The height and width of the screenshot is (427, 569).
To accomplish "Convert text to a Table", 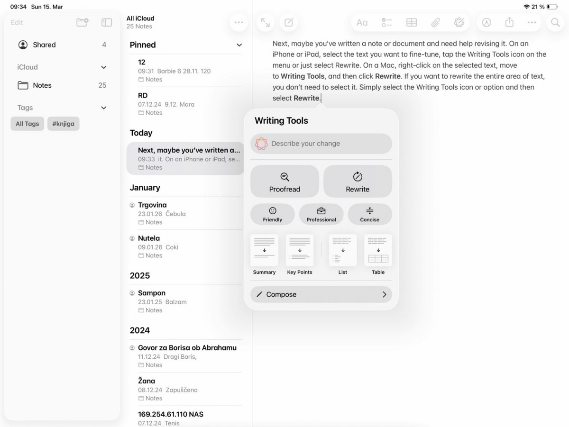I will tap(378, 255).
